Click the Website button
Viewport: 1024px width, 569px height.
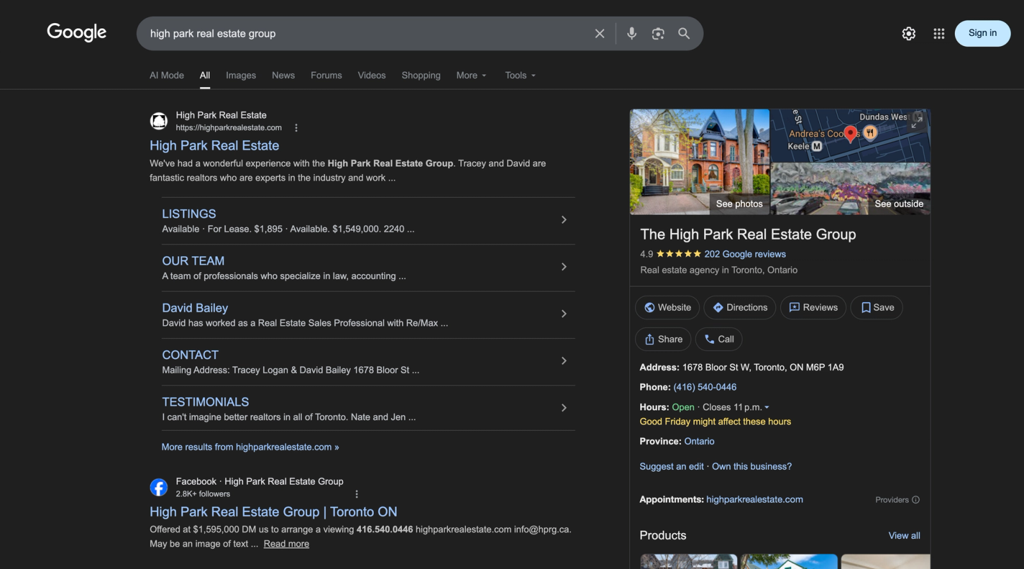(668, 307)
